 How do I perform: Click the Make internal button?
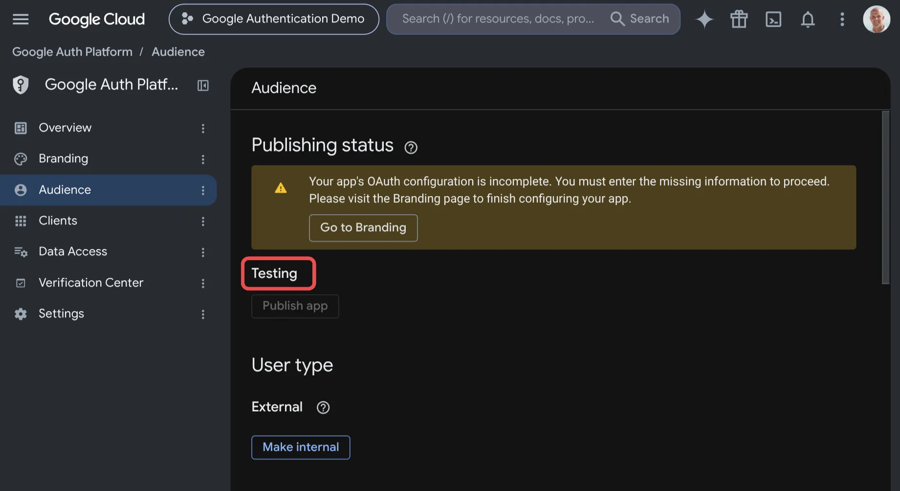click(x=301, y=447)
